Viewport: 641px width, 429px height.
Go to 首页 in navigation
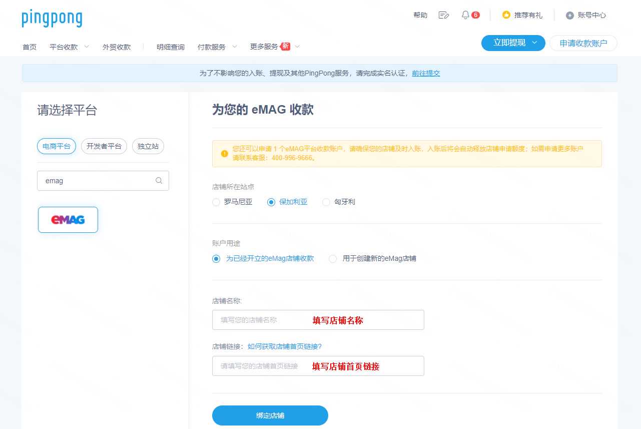click(x=30, y=47)
